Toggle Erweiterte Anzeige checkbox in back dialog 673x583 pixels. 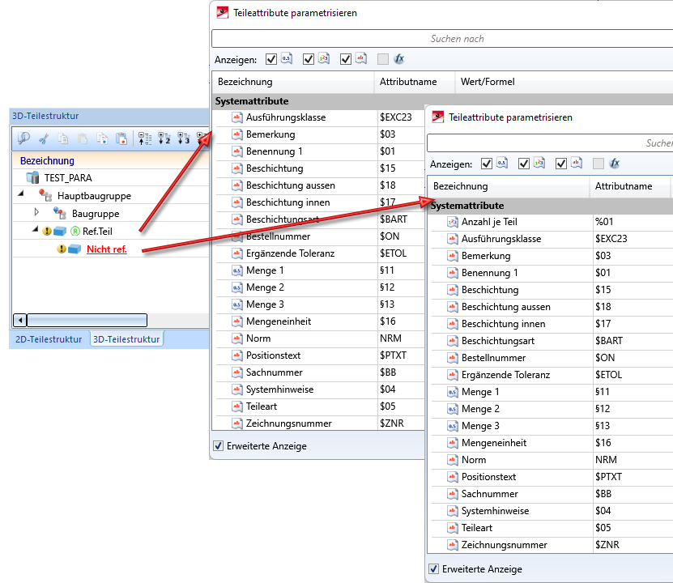click(x=218, y=445)
